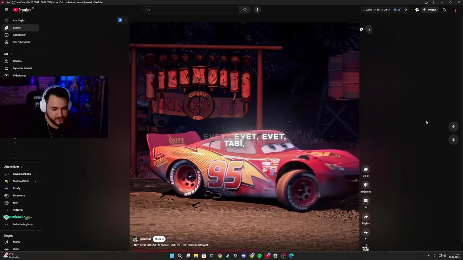463x260 pixels.
Task: Go to the previous Short with up arrow
Action: [x=454, y=126]
